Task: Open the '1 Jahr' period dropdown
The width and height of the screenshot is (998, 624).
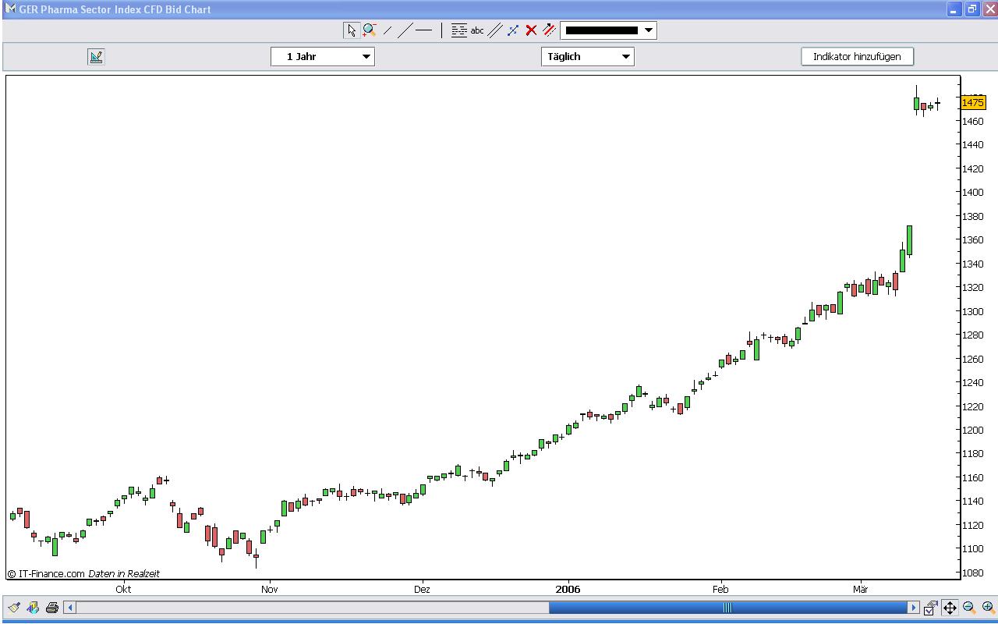Action: 323,56
